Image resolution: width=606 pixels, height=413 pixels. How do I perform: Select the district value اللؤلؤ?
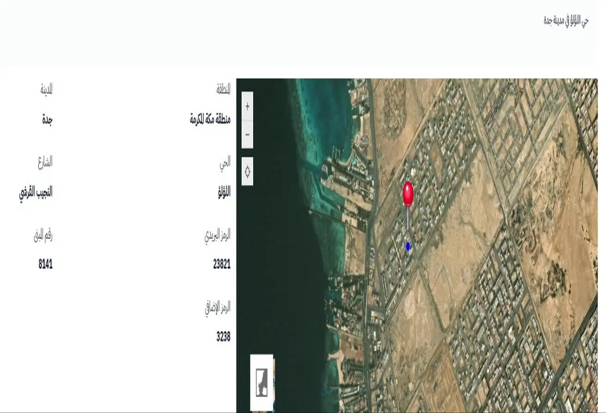coord(224,192)
